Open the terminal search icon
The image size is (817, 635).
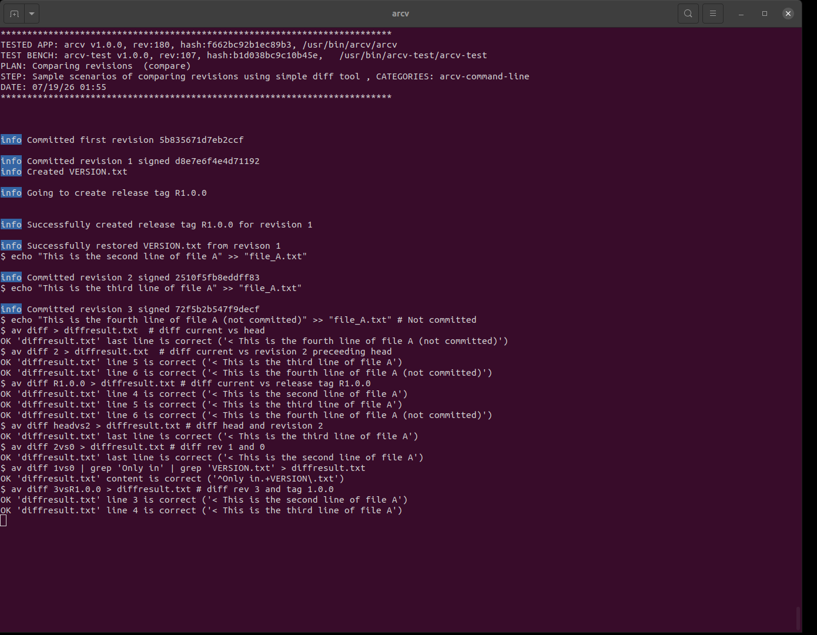688,13
